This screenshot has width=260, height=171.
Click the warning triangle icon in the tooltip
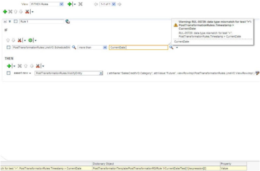pos(175,25)
